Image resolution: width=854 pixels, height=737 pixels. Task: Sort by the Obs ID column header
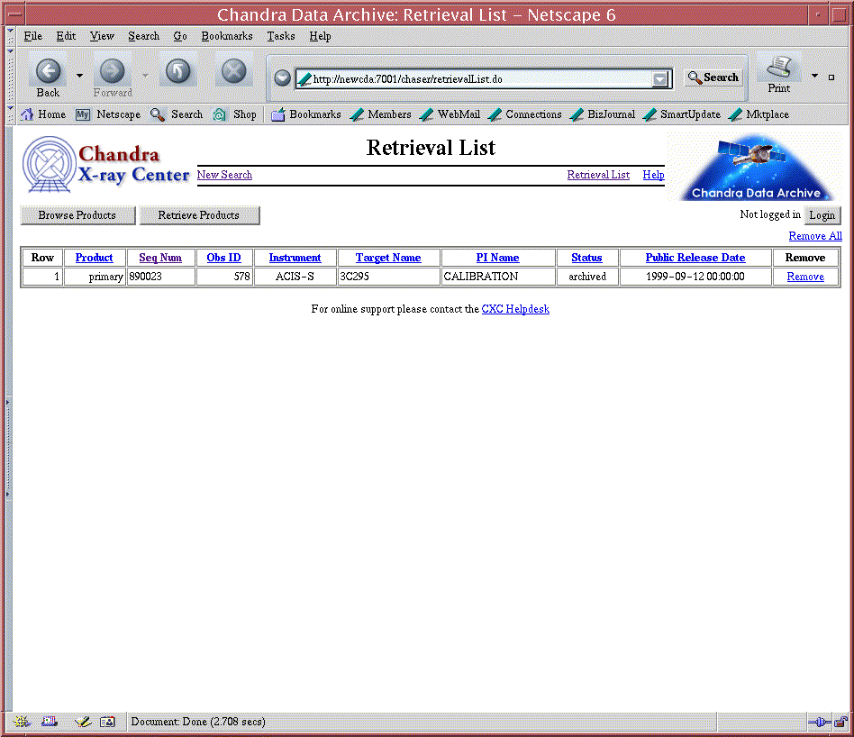(x=223, y=258)
